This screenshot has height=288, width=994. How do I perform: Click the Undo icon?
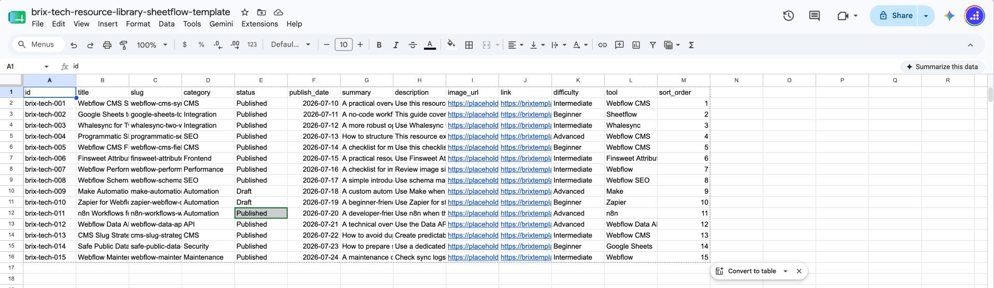pyautogui.click(x=74, y=45)
